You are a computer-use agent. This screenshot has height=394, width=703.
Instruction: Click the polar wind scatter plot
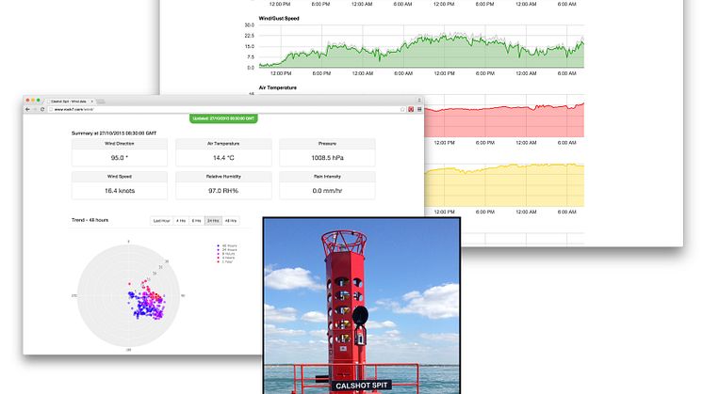[129, 295]
